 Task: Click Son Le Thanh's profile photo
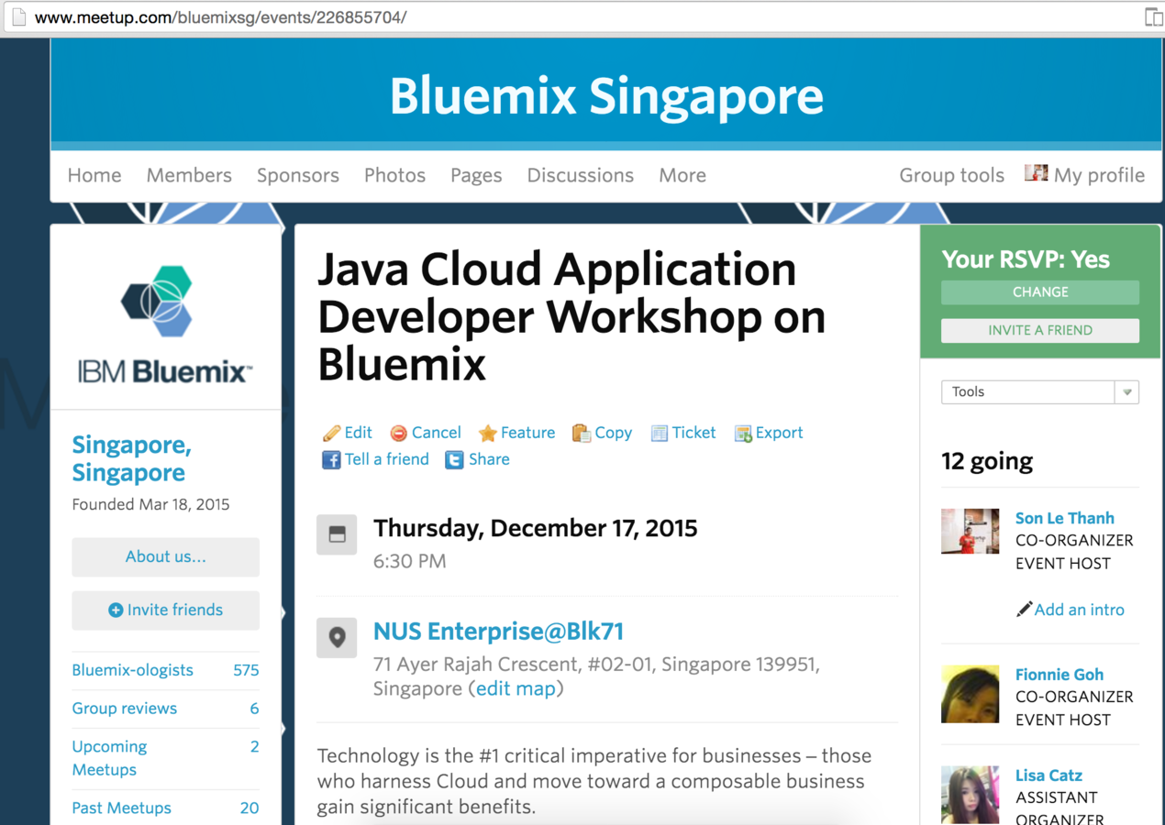(x=970, y=532)
